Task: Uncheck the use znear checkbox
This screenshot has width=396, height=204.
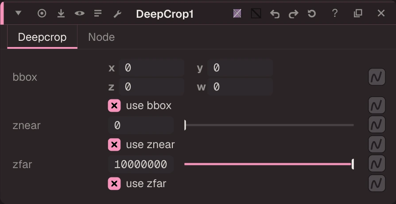Action: click(x=114, y=145)
